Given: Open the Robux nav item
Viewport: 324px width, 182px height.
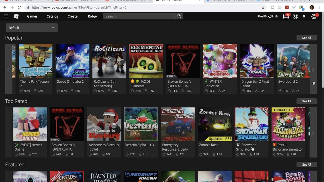Looking at the screenshot, I should [93, 16].
